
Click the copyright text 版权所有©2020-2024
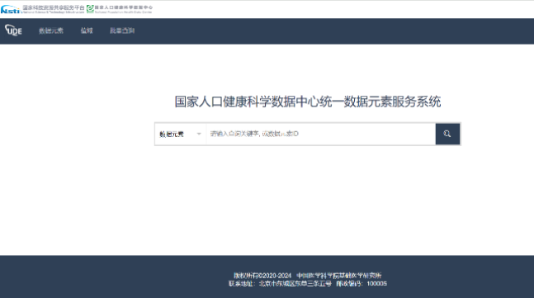pos(262,276)
